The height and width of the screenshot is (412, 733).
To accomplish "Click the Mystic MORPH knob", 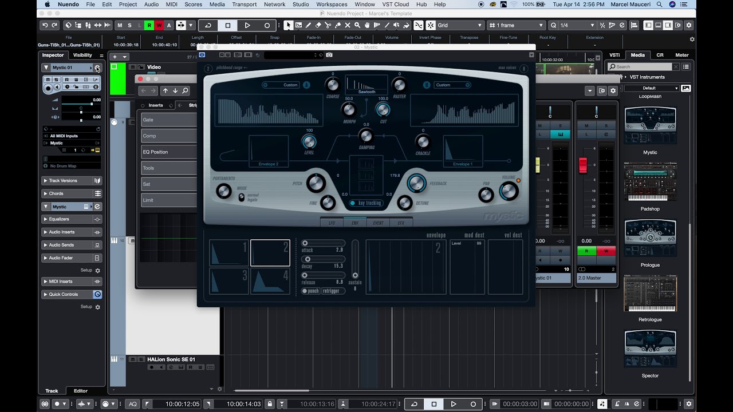I will 348,109.
